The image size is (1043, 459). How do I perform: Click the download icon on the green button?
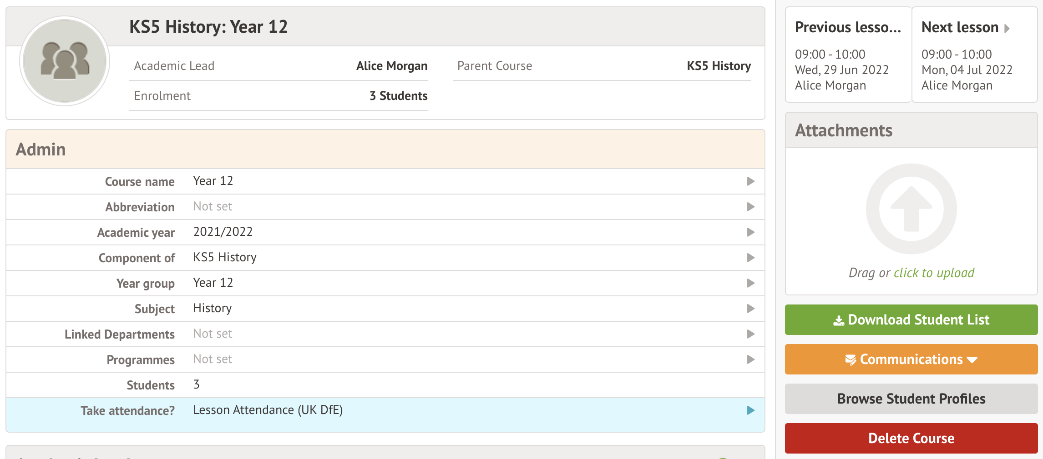pyautogui.click(x=838, y=320)
